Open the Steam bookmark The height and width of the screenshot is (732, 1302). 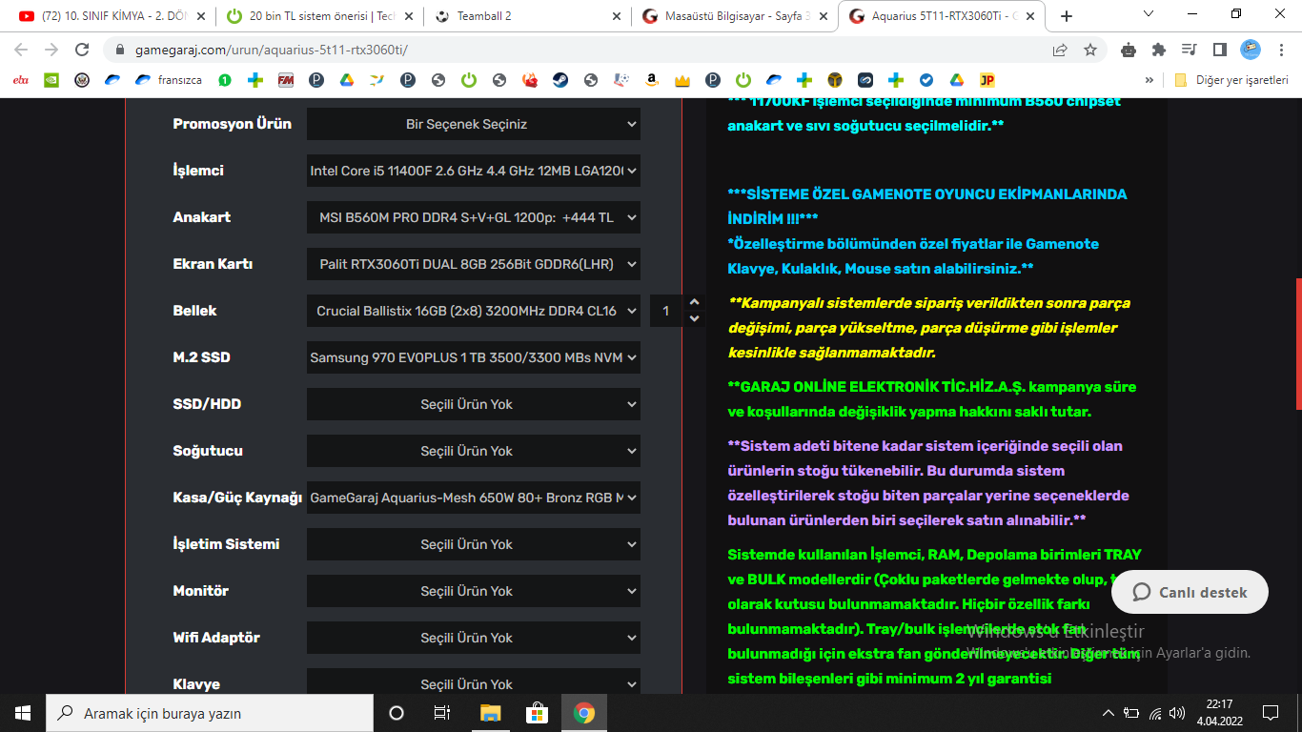tap(560, 80)
